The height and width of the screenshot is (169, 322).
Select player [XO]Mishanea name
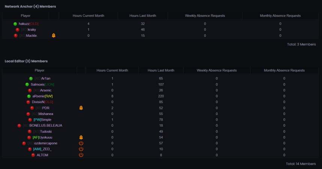(42, 114)
